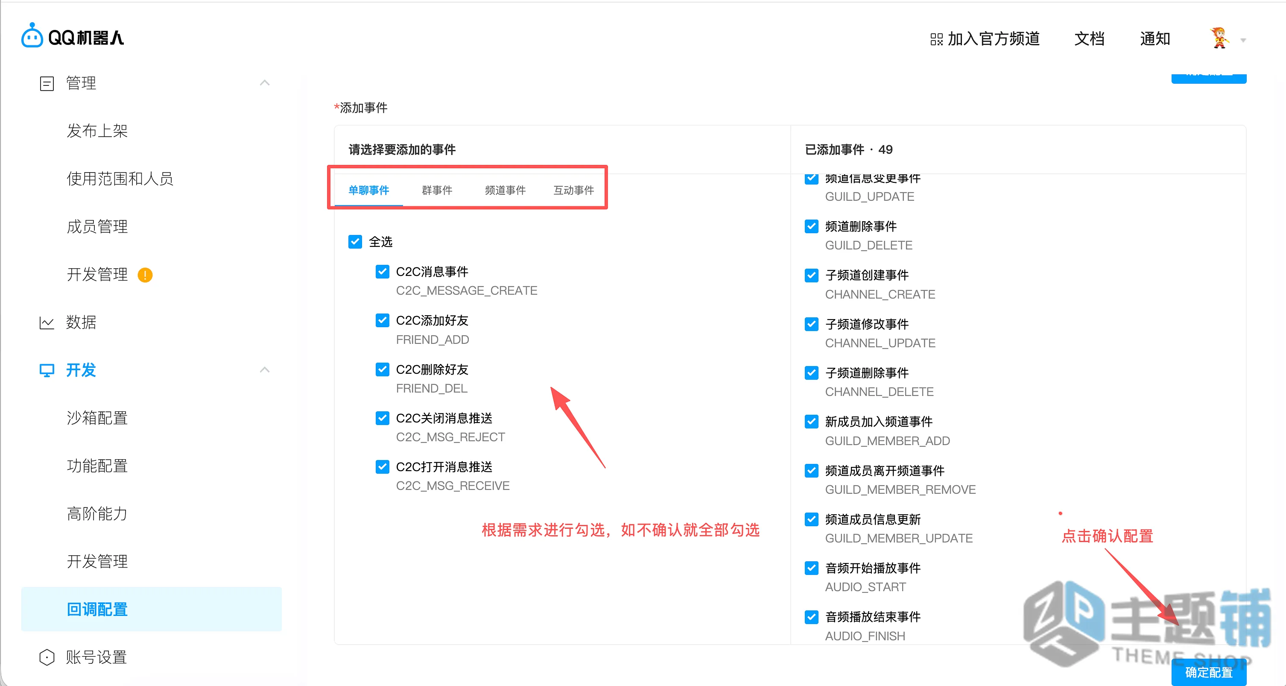1286x686 pixels.
Task: Uncheck the 频道删除事件 checkbox
Action: (x=812, y=226)
